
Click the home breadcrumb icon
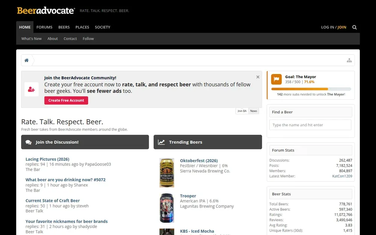coord(26,60)
